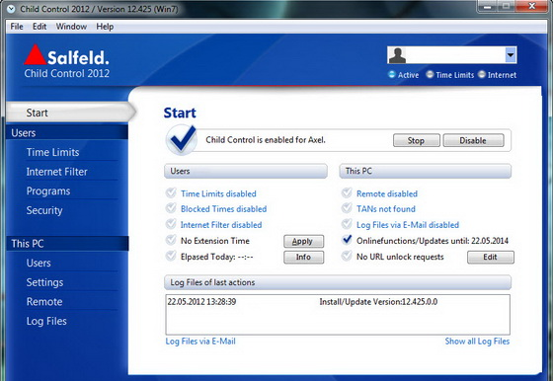Click the check icon beside Log Files via E-Mail disabled
Viewport: 553px width, 381px height.
[347, 224]
